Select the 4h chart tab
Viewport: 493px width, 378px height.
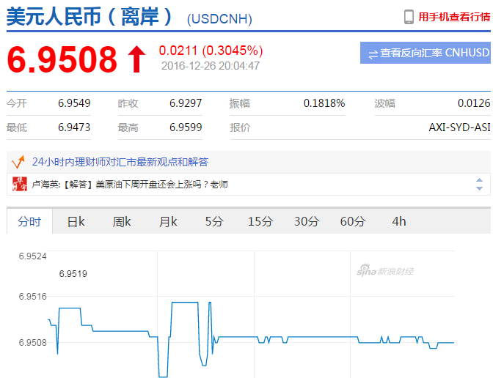click(399, 222)
